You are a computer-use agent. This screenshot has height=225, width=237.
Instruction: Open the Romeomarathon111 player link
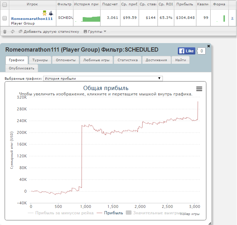[x=32, y=19]
